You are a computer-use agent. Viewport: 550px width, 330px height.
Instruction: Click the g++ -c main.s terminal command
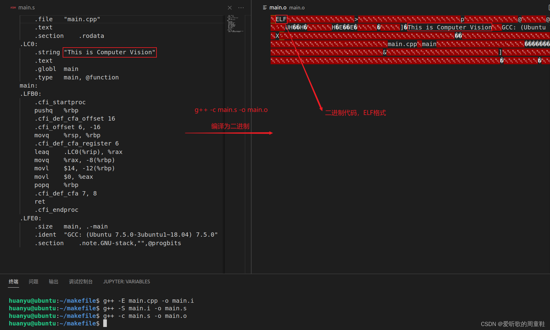pyautogui.click(x=145, y=316)
